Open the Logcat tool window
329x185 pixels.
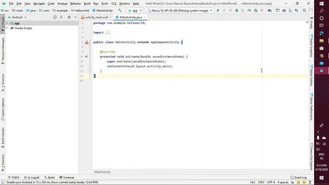pyautogui.click(x=32, y=177)
